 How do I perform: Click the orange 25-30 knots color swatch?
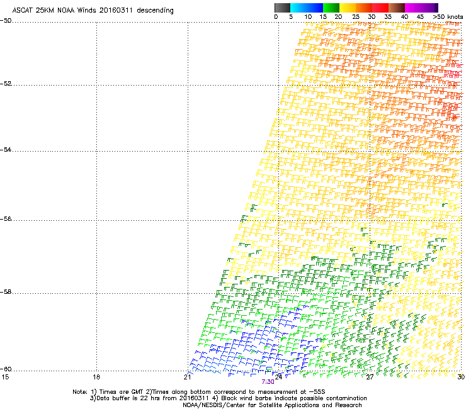click(x=364, y=8)
